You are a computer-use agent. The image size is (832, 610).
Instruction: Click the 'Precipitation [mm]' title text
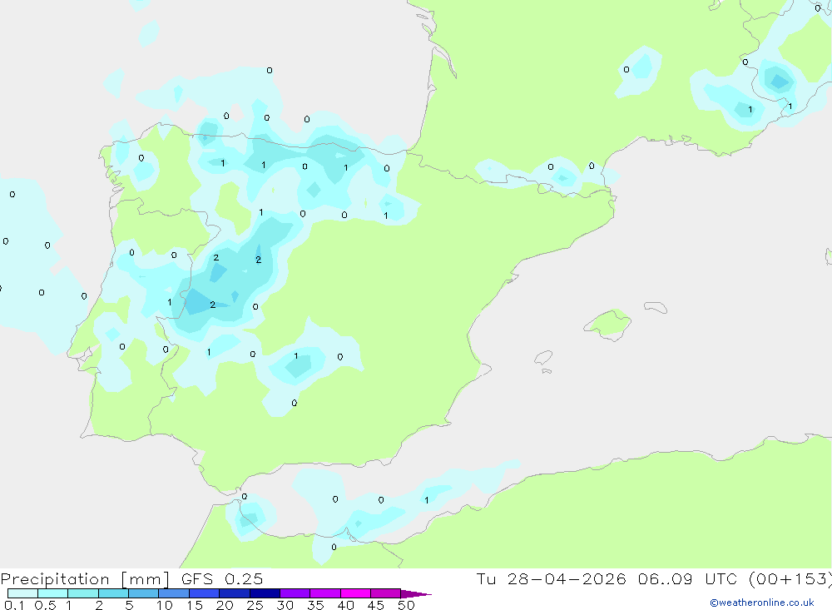click(x=85, y=579)
